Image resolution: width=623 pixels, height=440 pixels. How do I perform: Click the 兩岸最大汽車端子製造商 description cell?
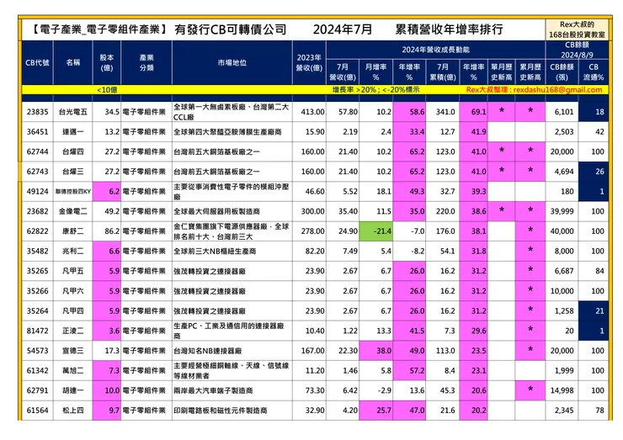click(232, 390)
